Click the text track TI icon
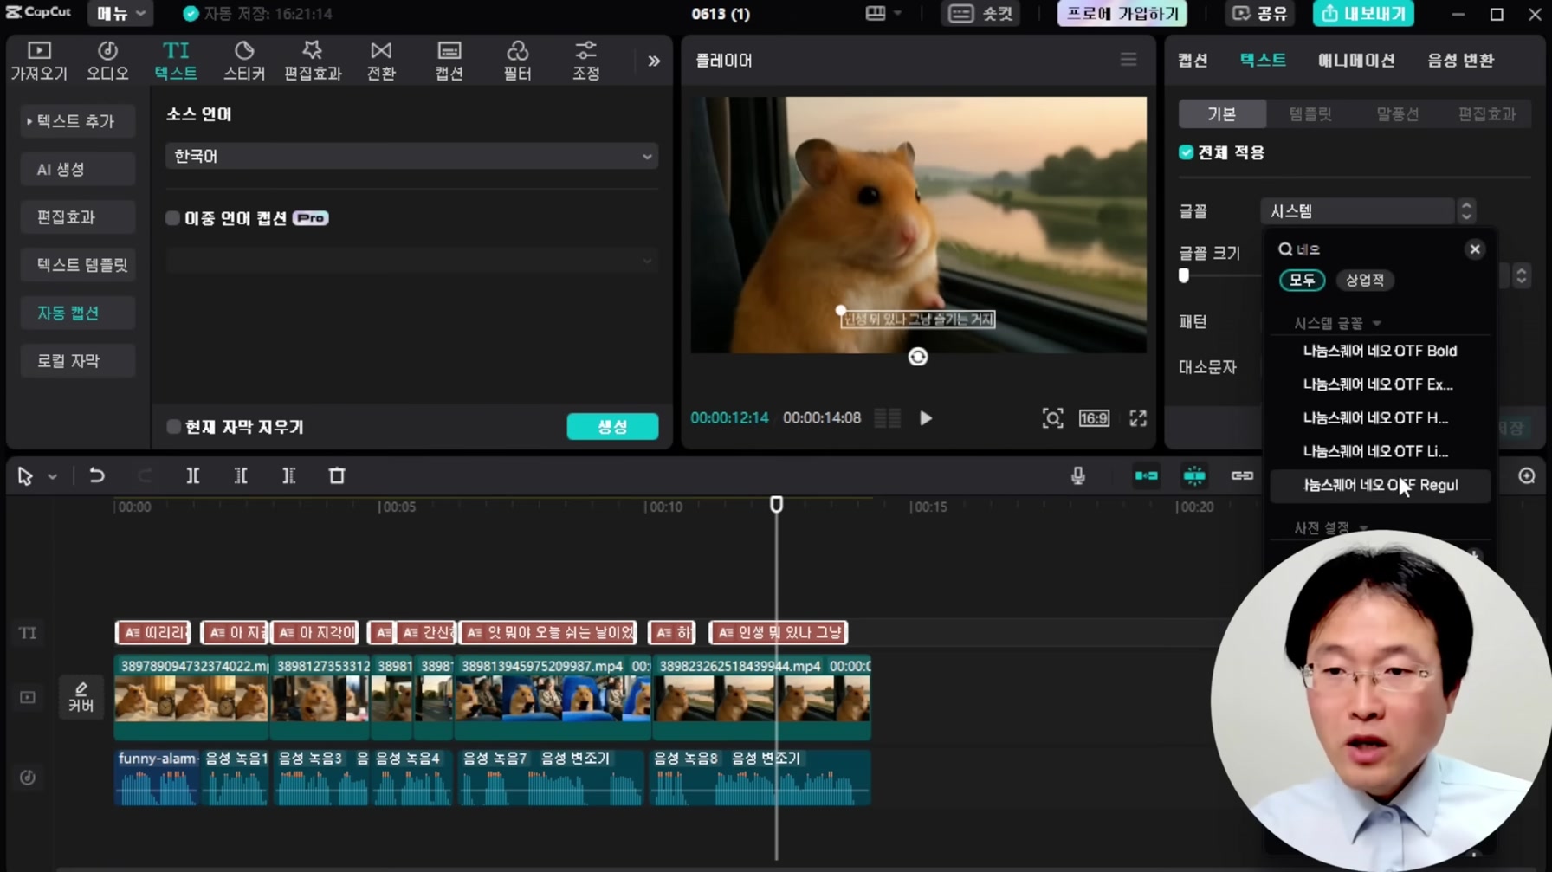This screenshot has height=872, width=1552. 28,633
